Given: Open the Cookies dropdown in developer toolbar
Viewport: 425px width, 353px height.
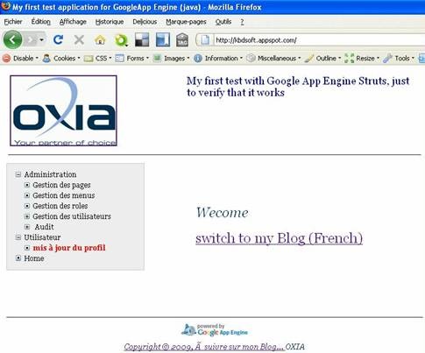Looking at the screenshot, I should (x=61, y=58).
